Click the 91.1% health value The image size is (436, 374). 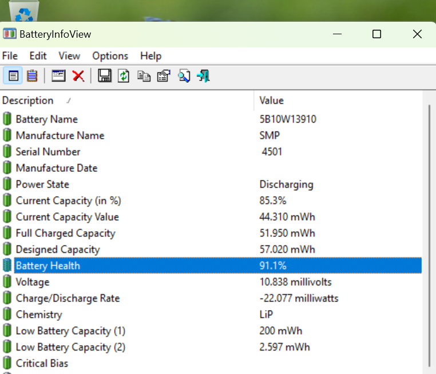(x=273, y=266)
